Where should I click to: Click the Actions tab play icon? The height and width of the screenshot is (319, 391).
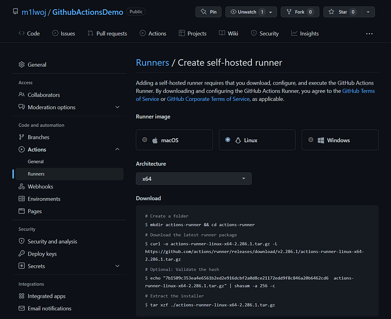pyautogui.click(x=142, y=33)
